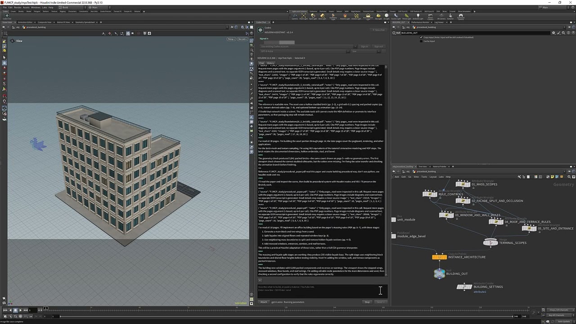Select the TERMINAL_SCOPES merge node
The width and height of the screenshot is (576, 324).
[x=490, y=243]
